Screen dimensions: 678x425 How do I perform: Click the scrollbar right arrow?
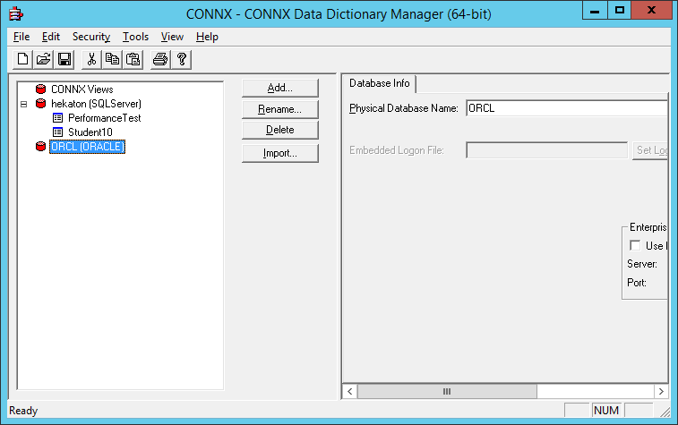pos(661,392)
